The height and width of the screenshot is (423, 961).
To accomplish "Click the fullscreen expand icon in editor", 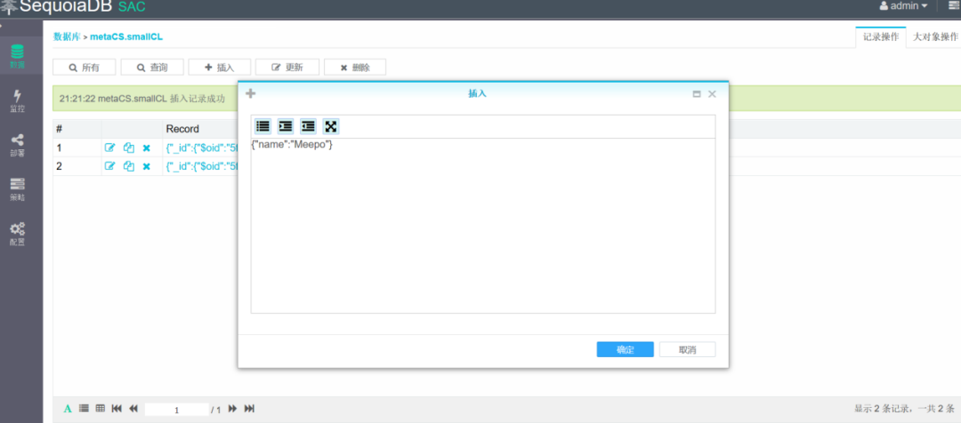I will 331,126.
